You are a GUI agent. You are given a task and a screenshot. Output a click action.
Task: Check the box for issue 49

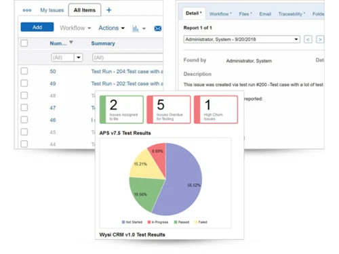click(x=24, y=83)
